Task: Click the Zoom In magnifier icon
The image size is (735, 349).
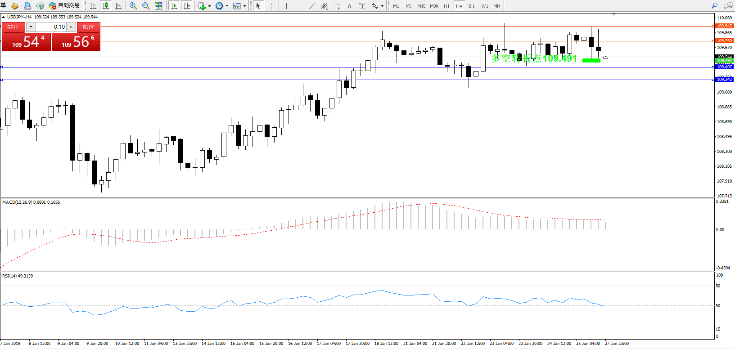Action: 133,6
